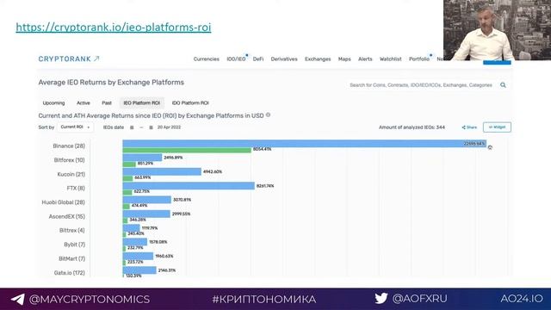Click the Kucoin blue 4942.60% bar
Screen dimensions: 551x310
click(x=162, y=171)
